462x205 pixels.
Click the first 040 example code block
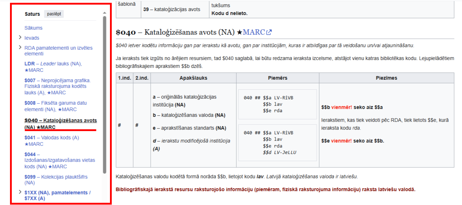coord(277,104)
